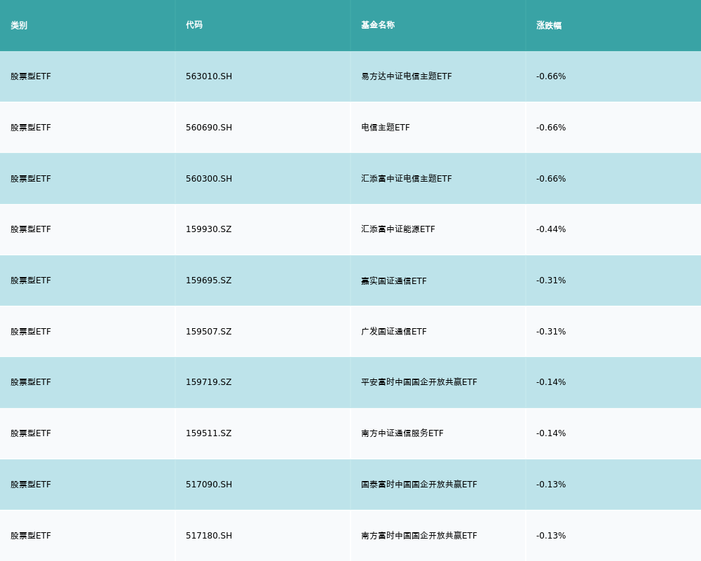Open the 易方达中证电信主题ETF fund name
Viewport: 701px width, 561px height.
407,76
